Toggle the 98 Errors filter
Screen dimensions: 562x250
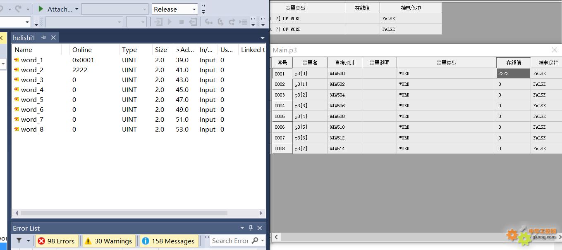[56, 241]
